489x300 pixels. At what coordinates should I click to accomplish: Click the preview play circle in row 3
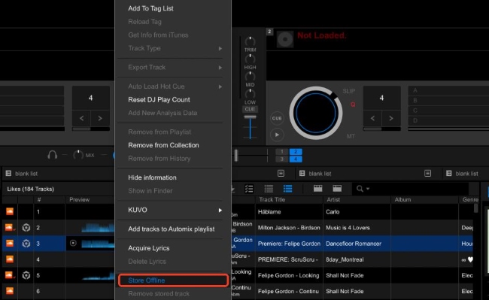(73, 243)
